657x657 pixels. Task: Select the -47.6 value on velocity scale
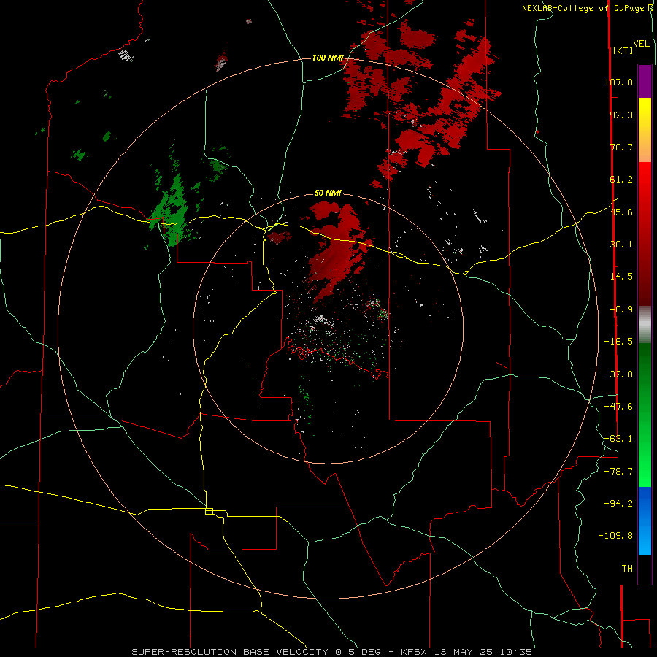click(618, 407)
